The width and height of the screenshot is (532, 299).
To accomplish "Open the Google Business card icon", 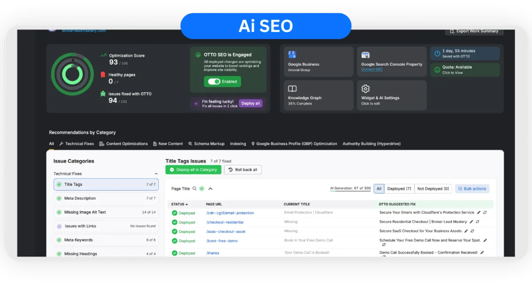I will 292,54.
